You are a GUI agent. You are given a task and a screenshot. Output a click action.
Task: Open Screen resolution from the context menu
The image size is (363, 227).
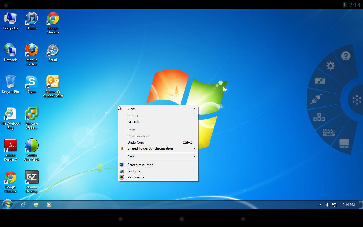pyautogui.click(x=158, y=165)
